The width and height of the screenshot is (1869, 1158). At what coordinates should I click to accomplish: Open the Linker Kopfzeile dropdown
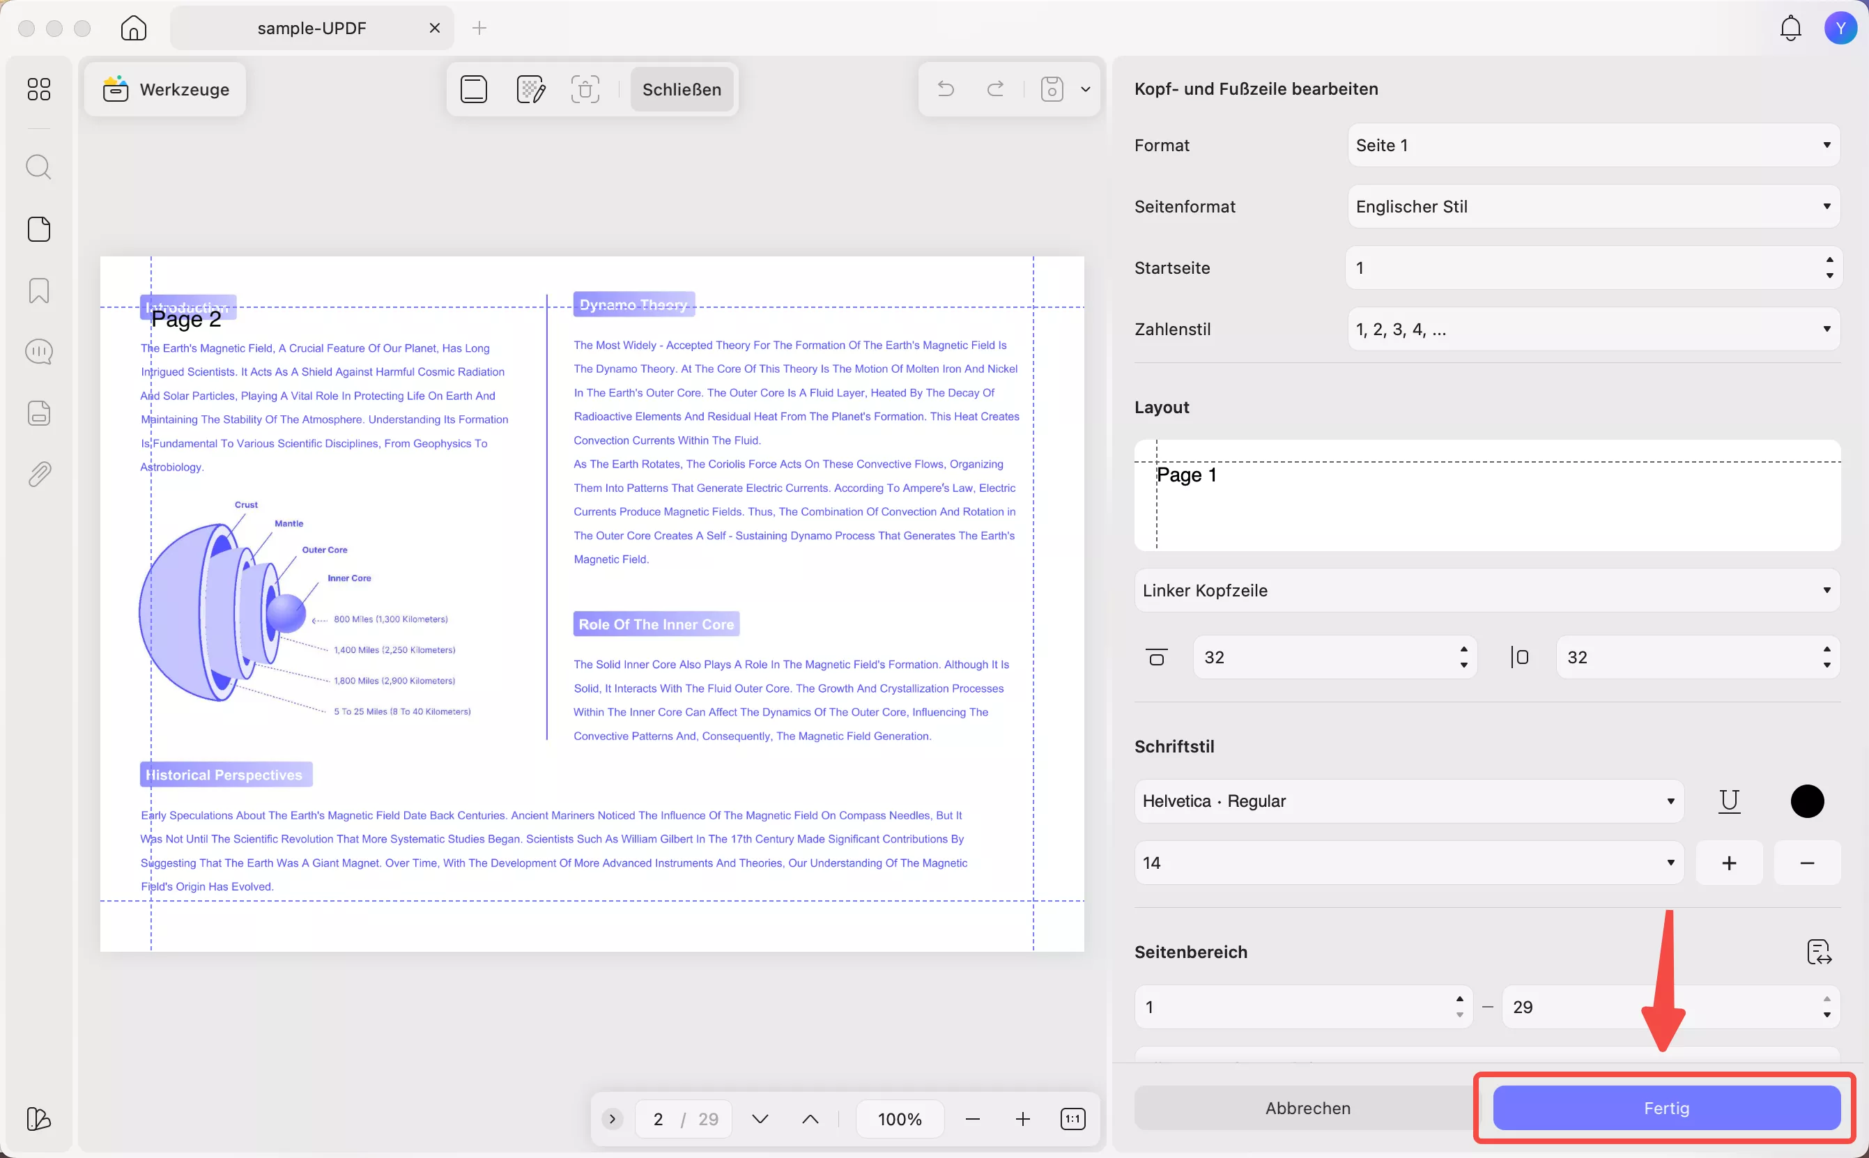1484,589
